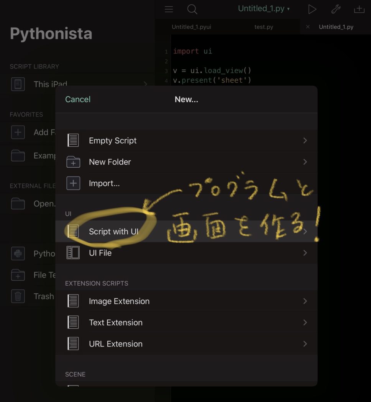Tap the plus icon next to Add Favorites
Screen dimensions: 371x402
point(18,132)
